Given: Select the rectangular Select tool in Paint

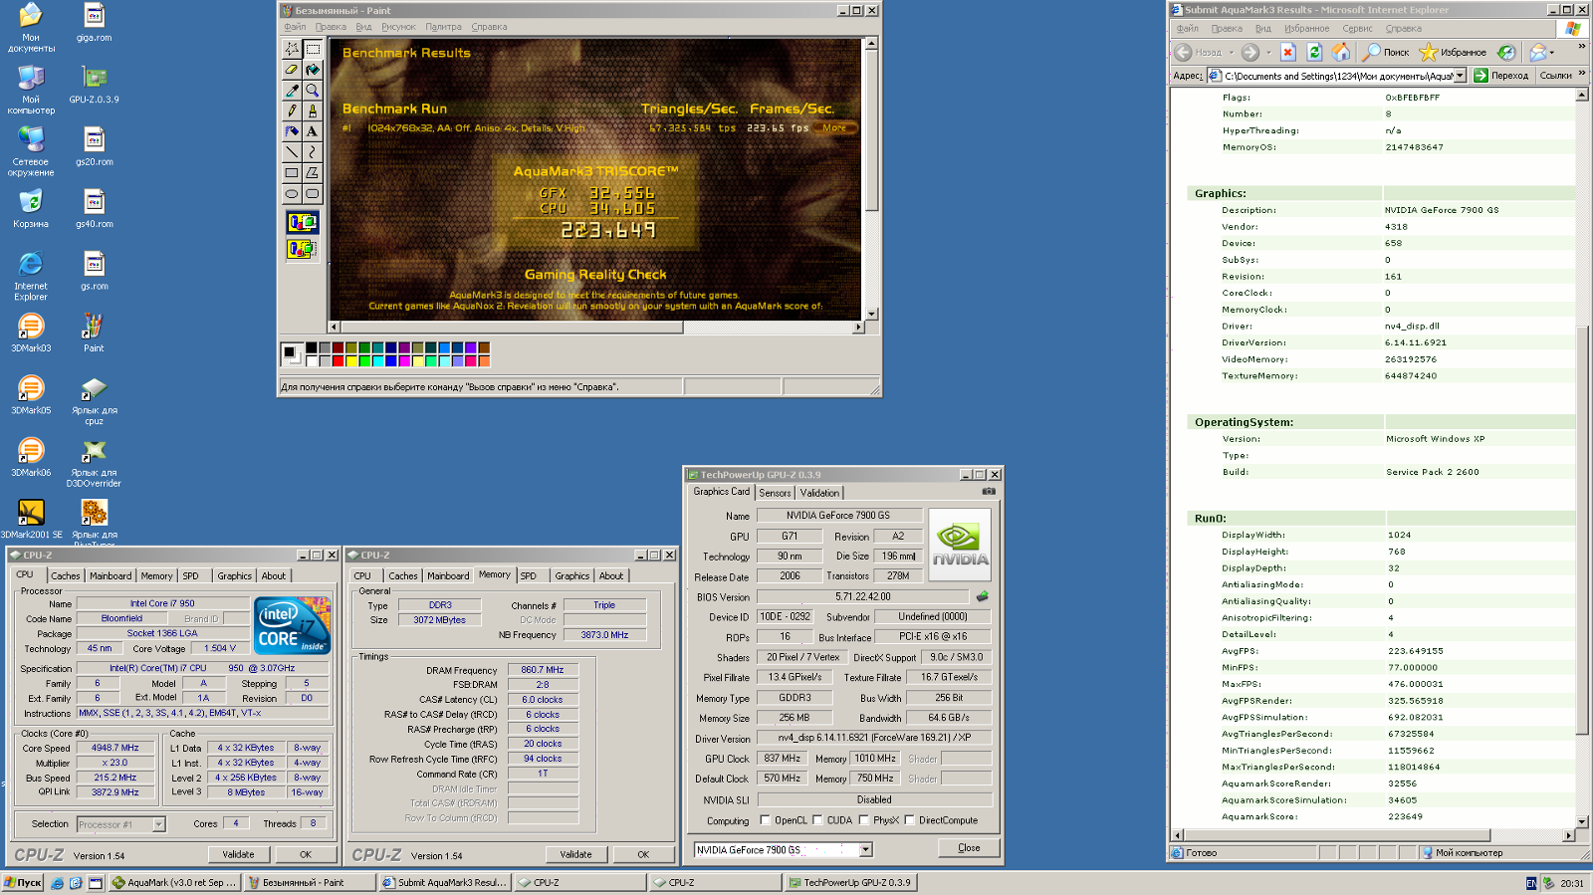Looking at the screenshot, I should click(313, 48).
